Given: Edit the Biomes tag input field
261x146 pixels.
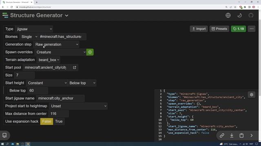Looking at the screenshot, I should point(62,37).
